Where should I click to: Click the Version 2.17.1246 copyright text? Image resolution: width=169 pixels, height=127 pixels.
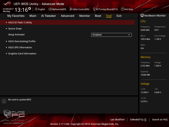click(x=84, y=124)
